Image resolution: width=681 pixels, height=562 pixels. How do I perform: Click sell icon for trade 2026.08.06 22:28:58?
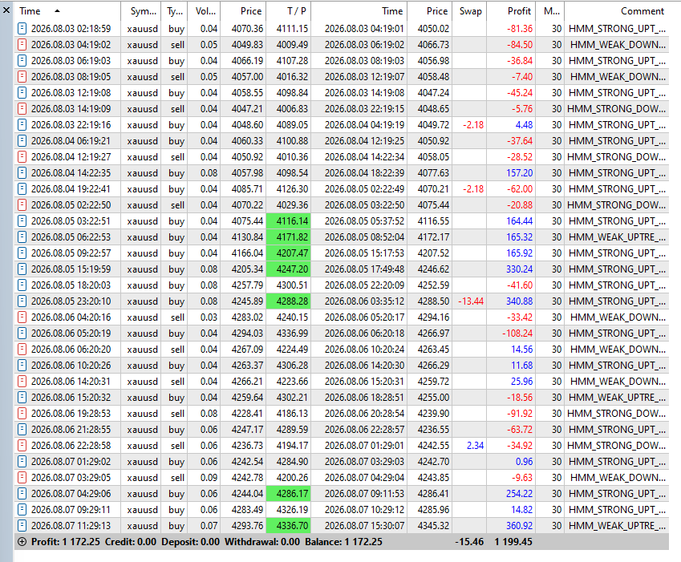coord(22,446)
